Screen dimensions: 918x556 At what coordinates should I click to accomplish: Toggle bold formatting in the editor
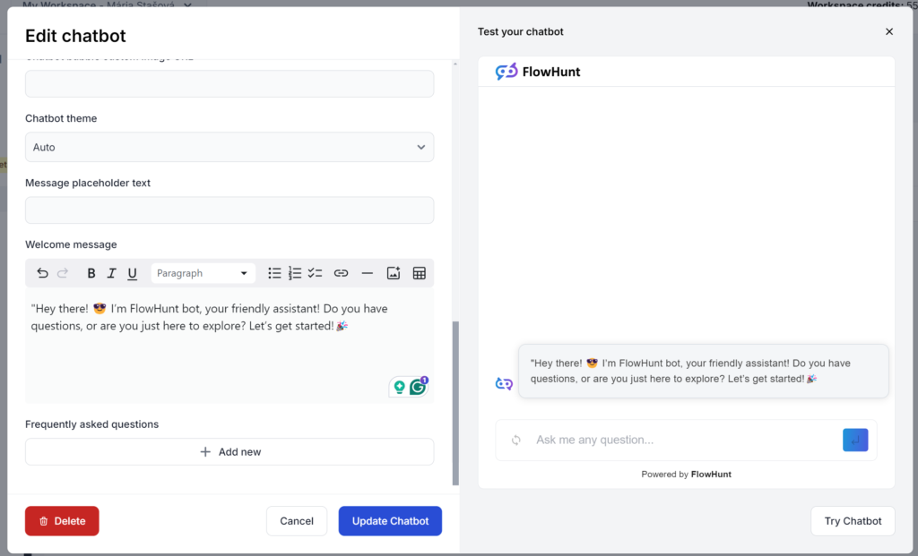pyautogui.click(x=93, y=273)
